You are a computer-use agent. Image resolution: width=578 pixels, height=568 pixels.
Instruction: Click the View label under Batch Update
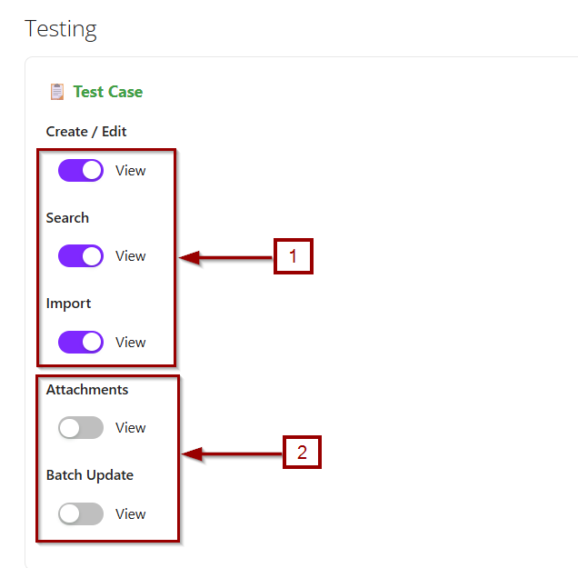(x=131, y=514)
